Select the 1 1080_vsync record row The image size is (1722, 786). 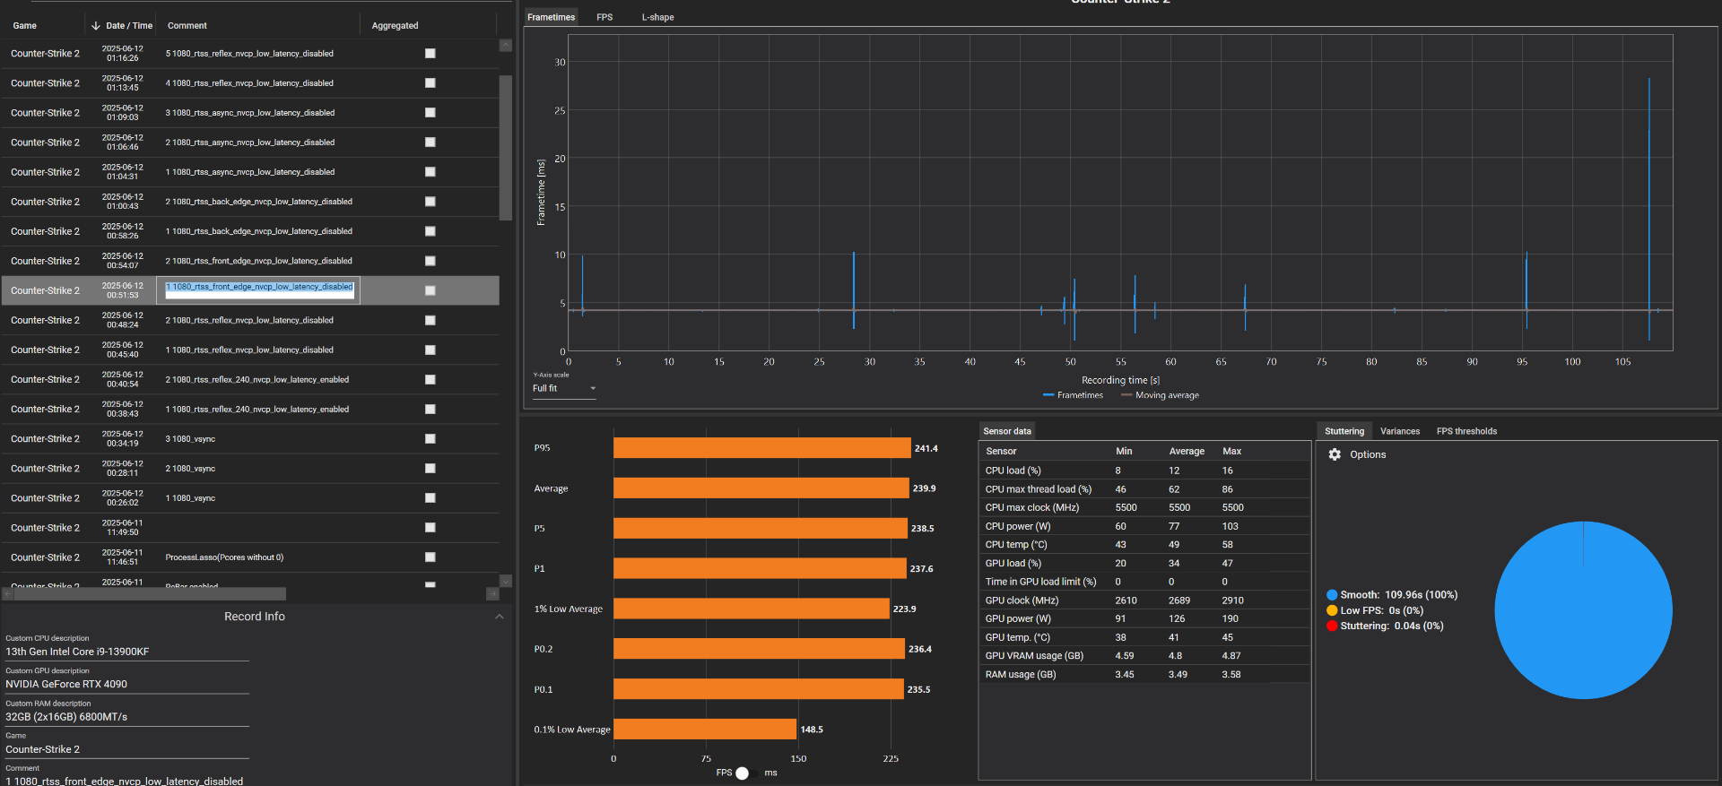[x=250, y=497]
